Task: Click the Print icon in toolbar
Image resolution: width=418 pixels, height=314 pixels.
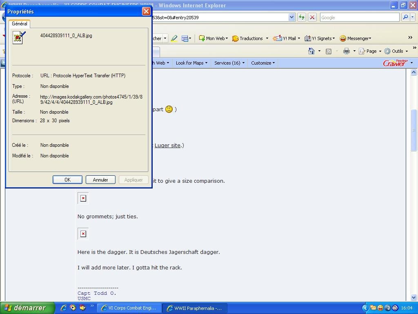Action: coord(347,51)
